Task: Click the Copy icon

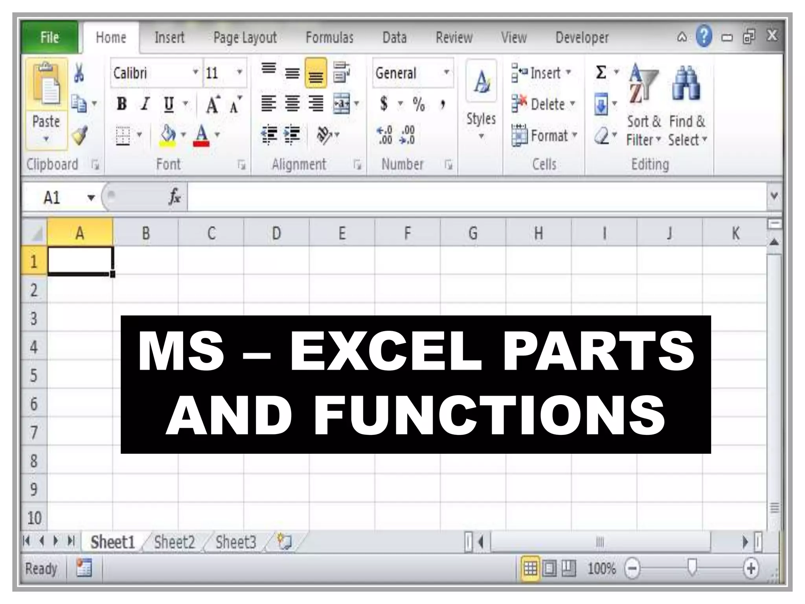Action: click(79, 103)
